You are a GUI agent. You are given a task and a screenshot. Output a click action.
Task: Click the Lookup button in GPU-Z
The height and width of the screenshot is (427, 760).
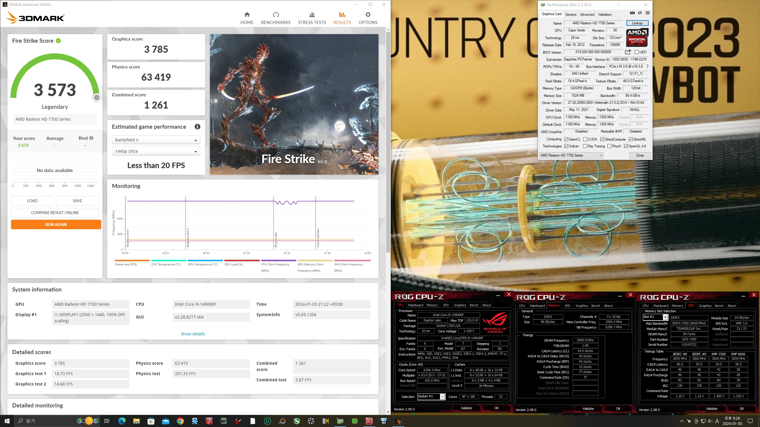pos(637,23)
